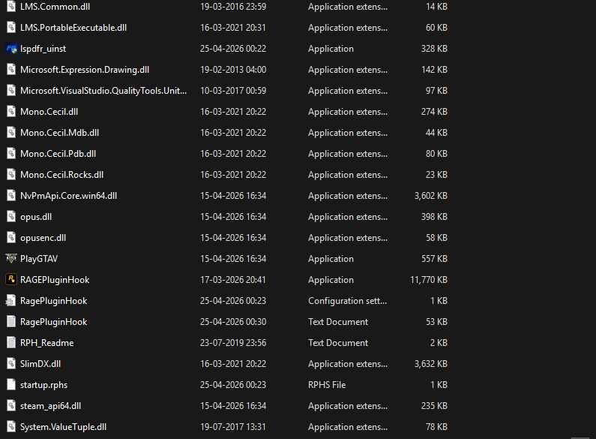
Task: Select the Microsoft.VisualStudio.QualityTools.Unit... file name
Action: [x=103, y=91]
